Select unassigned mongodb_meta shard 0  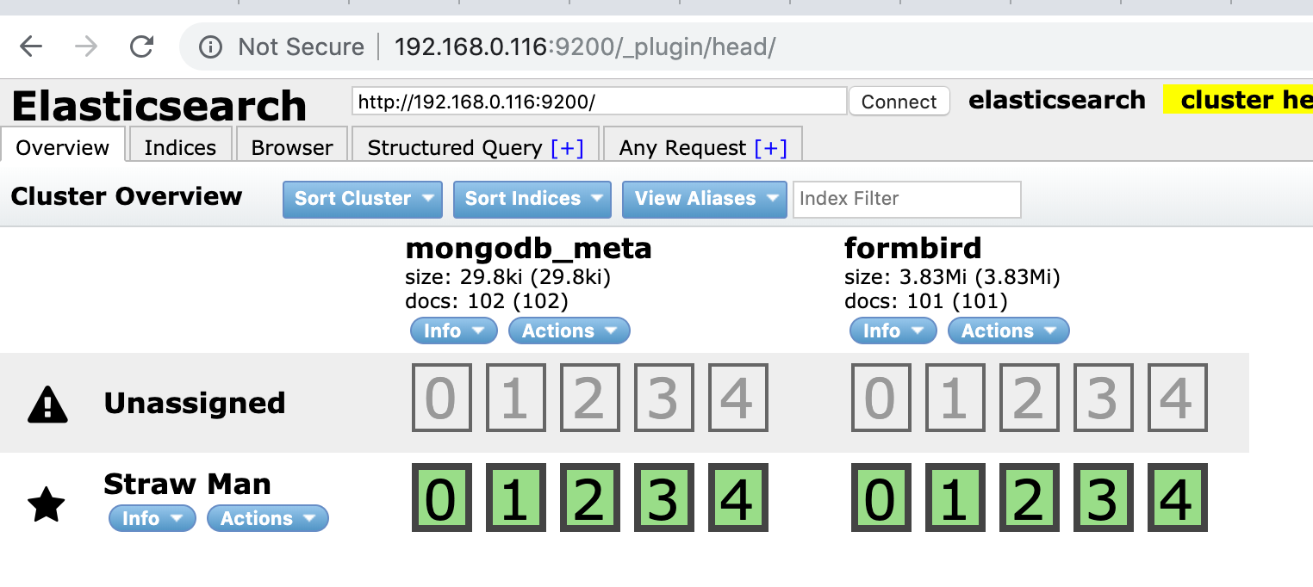click(x=440, y=398)
